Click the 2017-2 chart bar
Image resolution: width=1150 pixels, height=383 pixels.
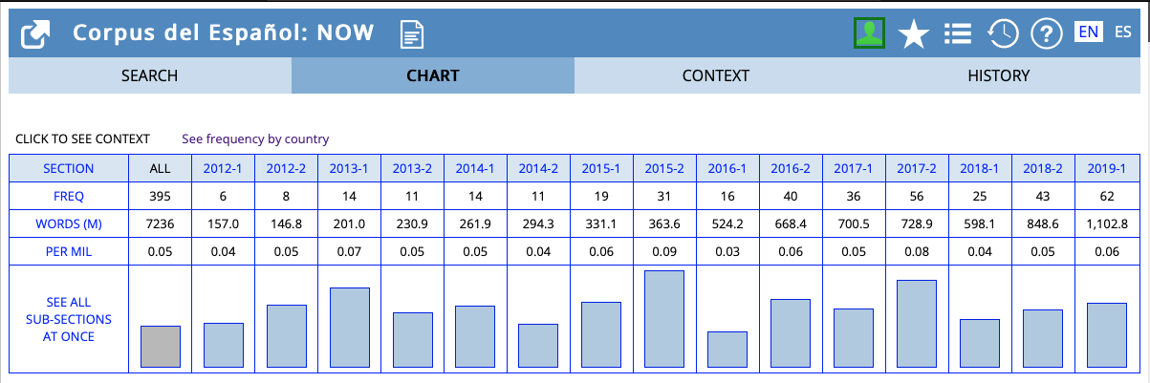pyautogui.click(x=917, y=324)
